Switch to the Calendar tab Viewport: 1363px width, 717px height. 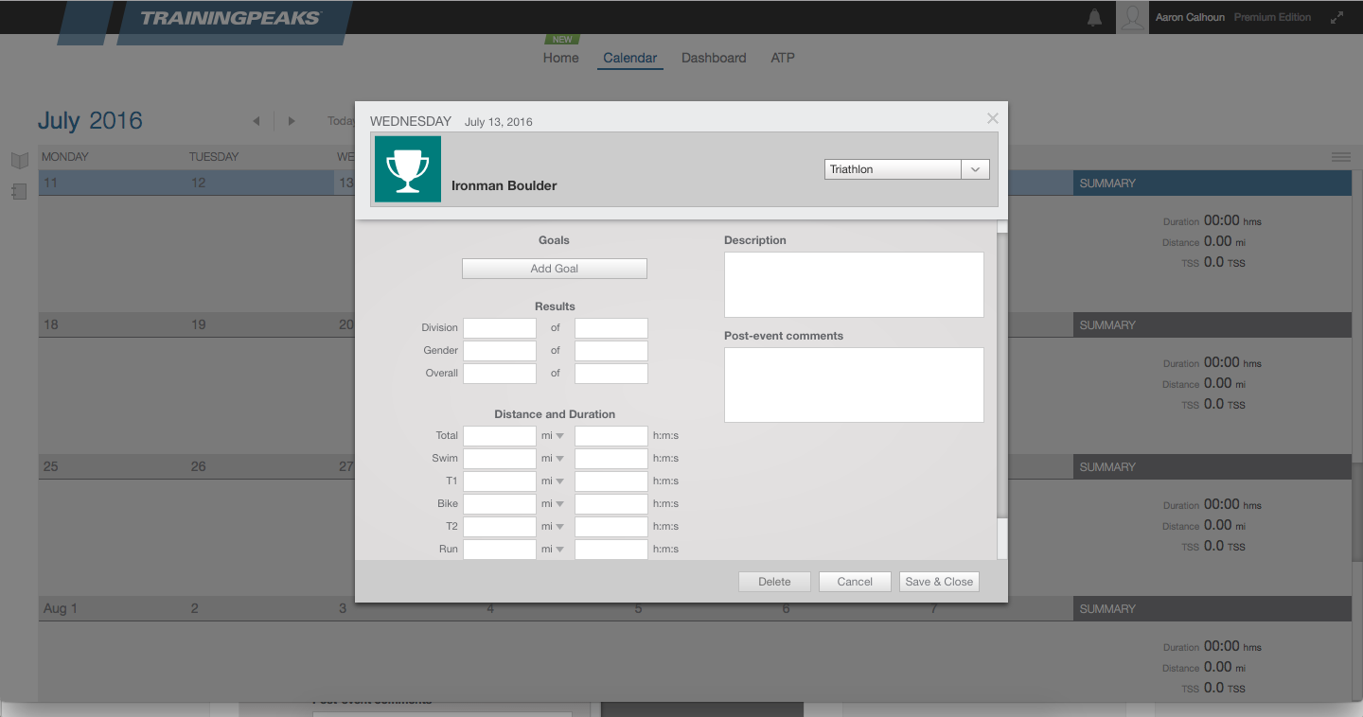pyautogui.click(x=629, y=58)
